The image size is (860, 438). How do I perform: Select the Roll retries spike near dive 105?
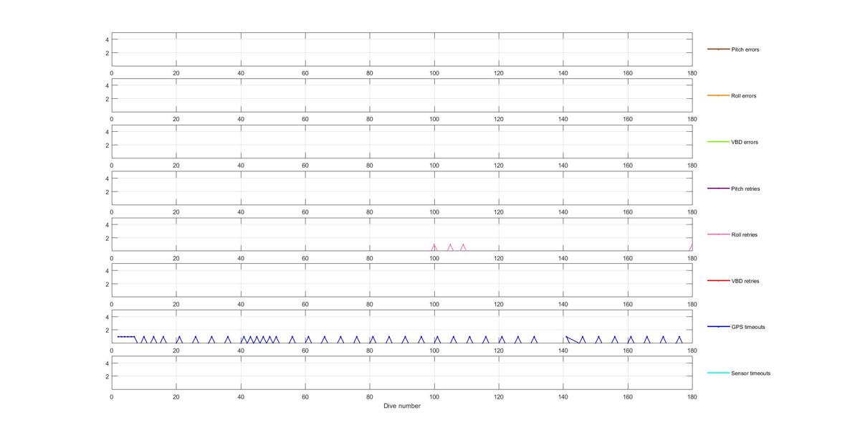[450, 247]
